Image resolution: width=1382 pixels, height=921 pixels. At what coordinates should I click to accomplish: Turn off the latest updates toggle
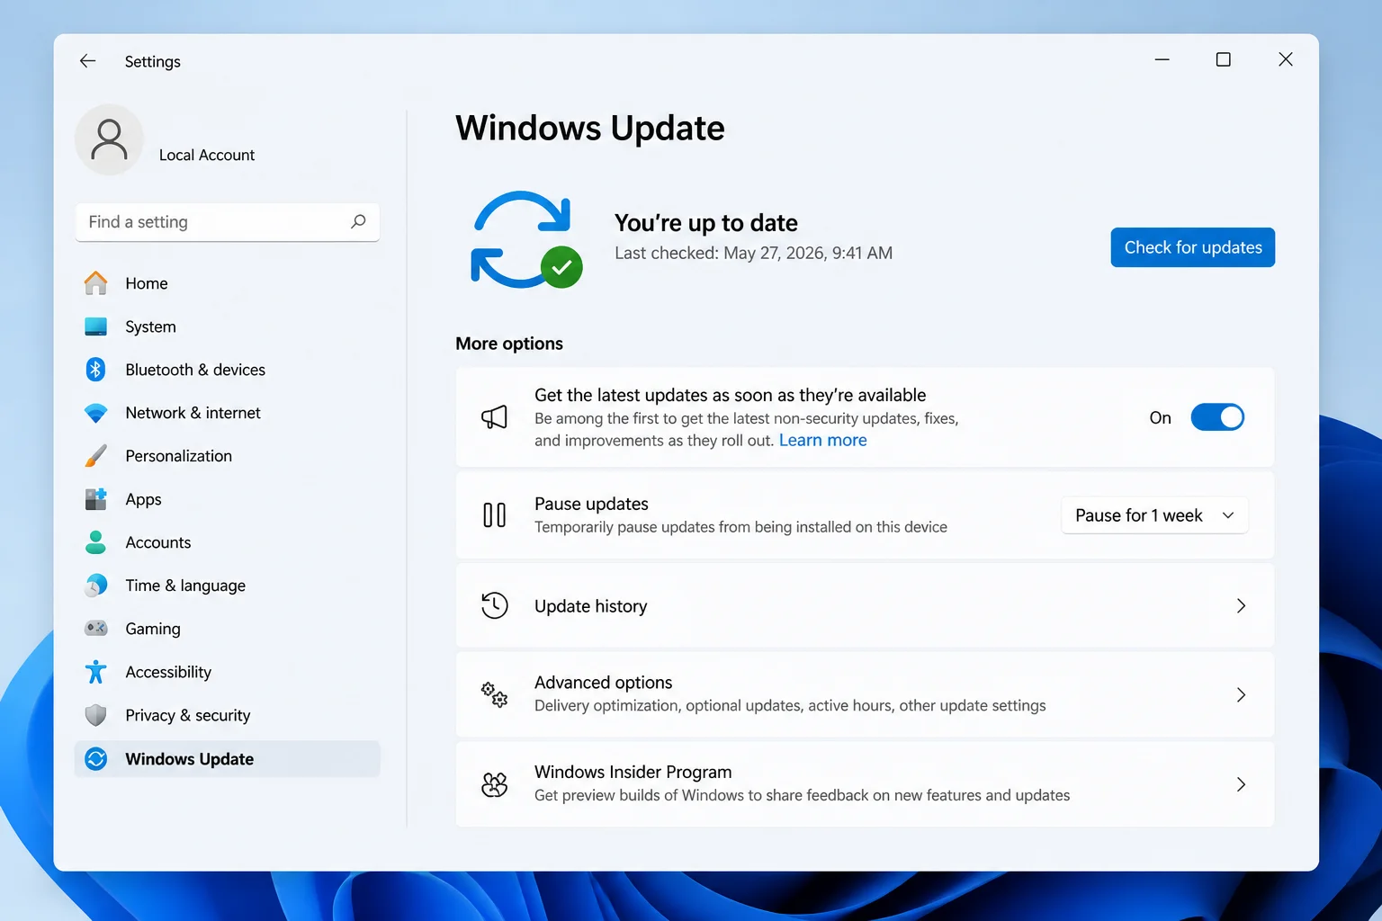tap(1217, 417)
